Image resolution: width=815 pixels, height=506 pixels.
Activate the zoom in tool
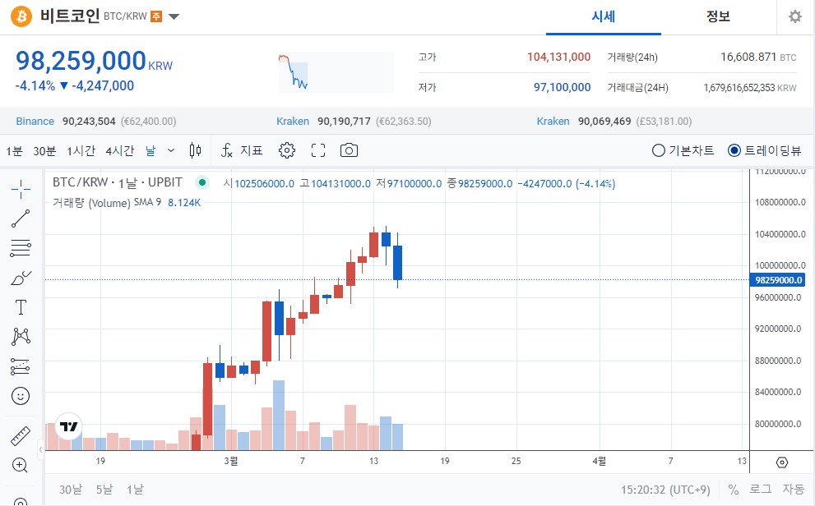pos(20,465)
